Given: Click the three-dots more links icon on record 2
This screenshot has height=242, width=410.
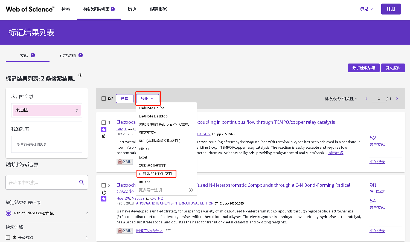Looking at the screenshot, I should point(168,230).
